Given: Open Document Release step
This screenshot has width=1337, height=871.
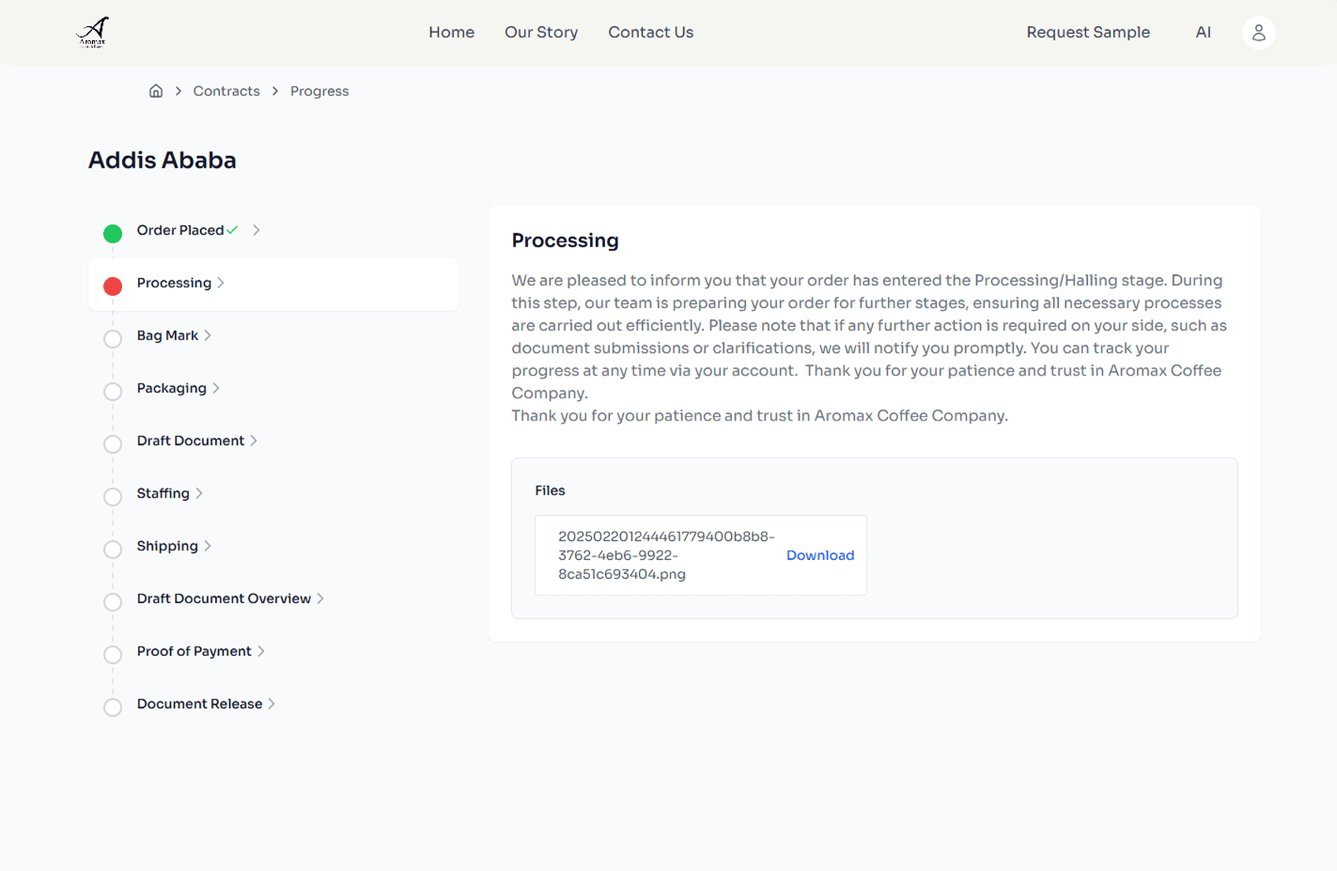Looking at the screenshot, I should 199,704.
